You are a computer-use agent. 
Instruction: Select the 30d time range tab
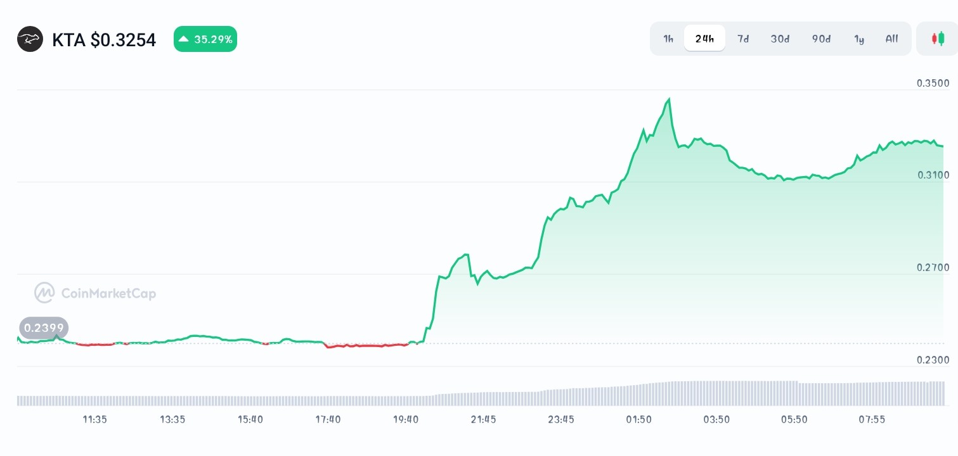click(780, 39)
